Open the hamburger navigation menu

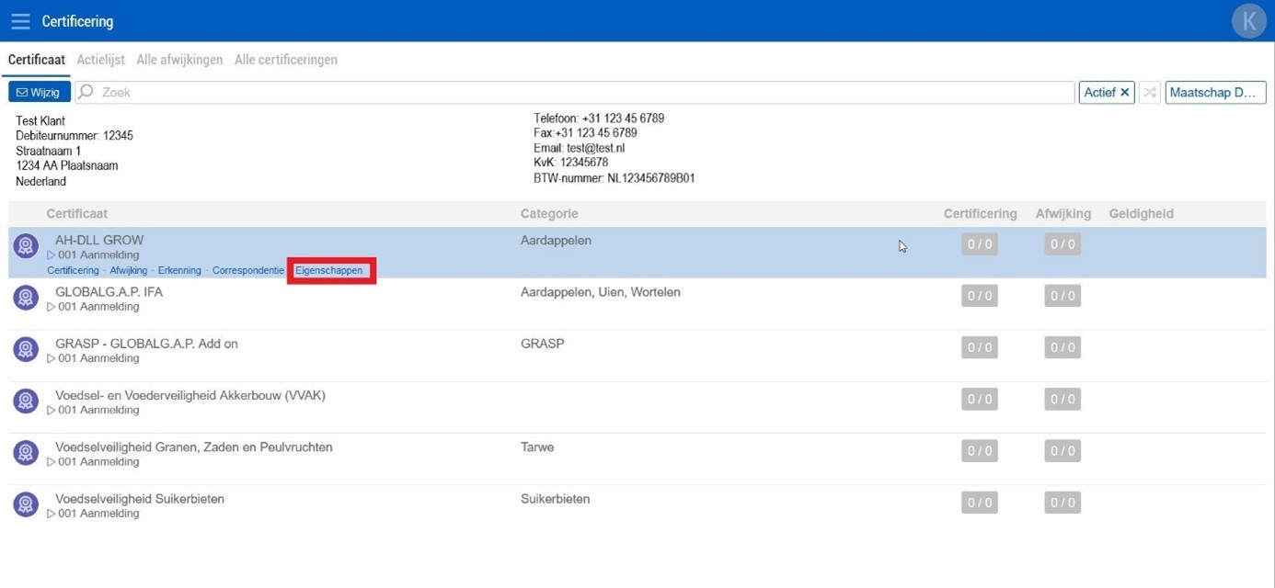(x=20, y=20)
